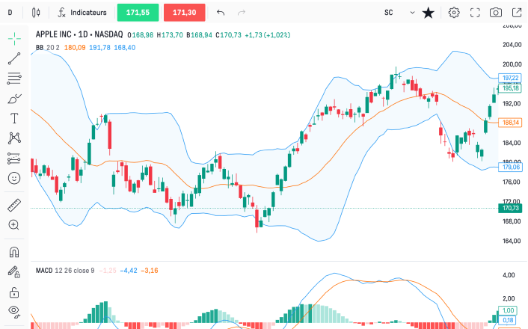
Task: Open the emoji sticker tool
Action: [x=13, y=178]
